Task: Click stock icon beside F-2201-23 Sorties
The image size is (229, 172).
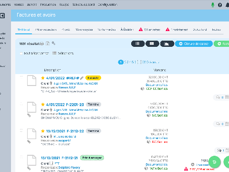Action: (148, 115)
